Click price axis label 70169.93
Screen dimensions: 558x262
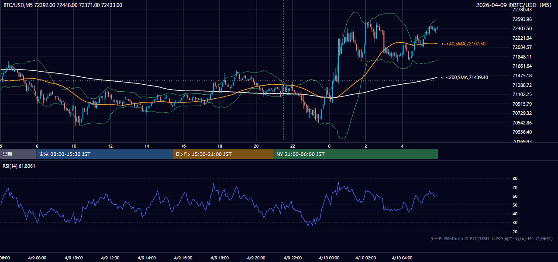pyautogui.click(x=522, y=141)
